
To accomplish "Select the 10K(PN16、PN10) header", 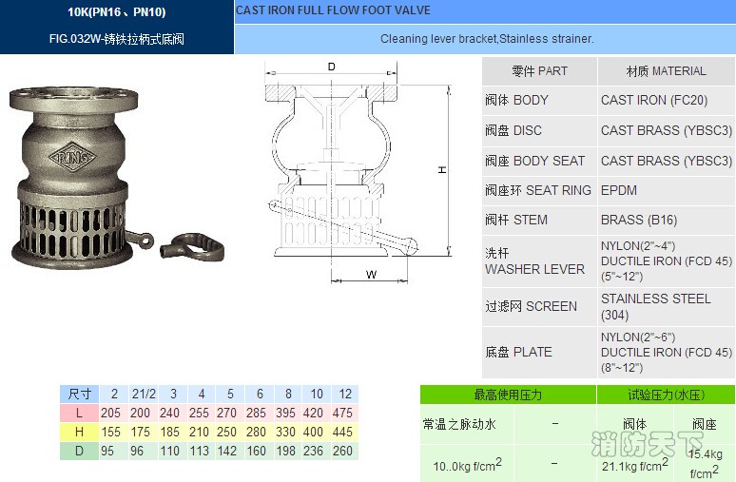I will point(116,12).
